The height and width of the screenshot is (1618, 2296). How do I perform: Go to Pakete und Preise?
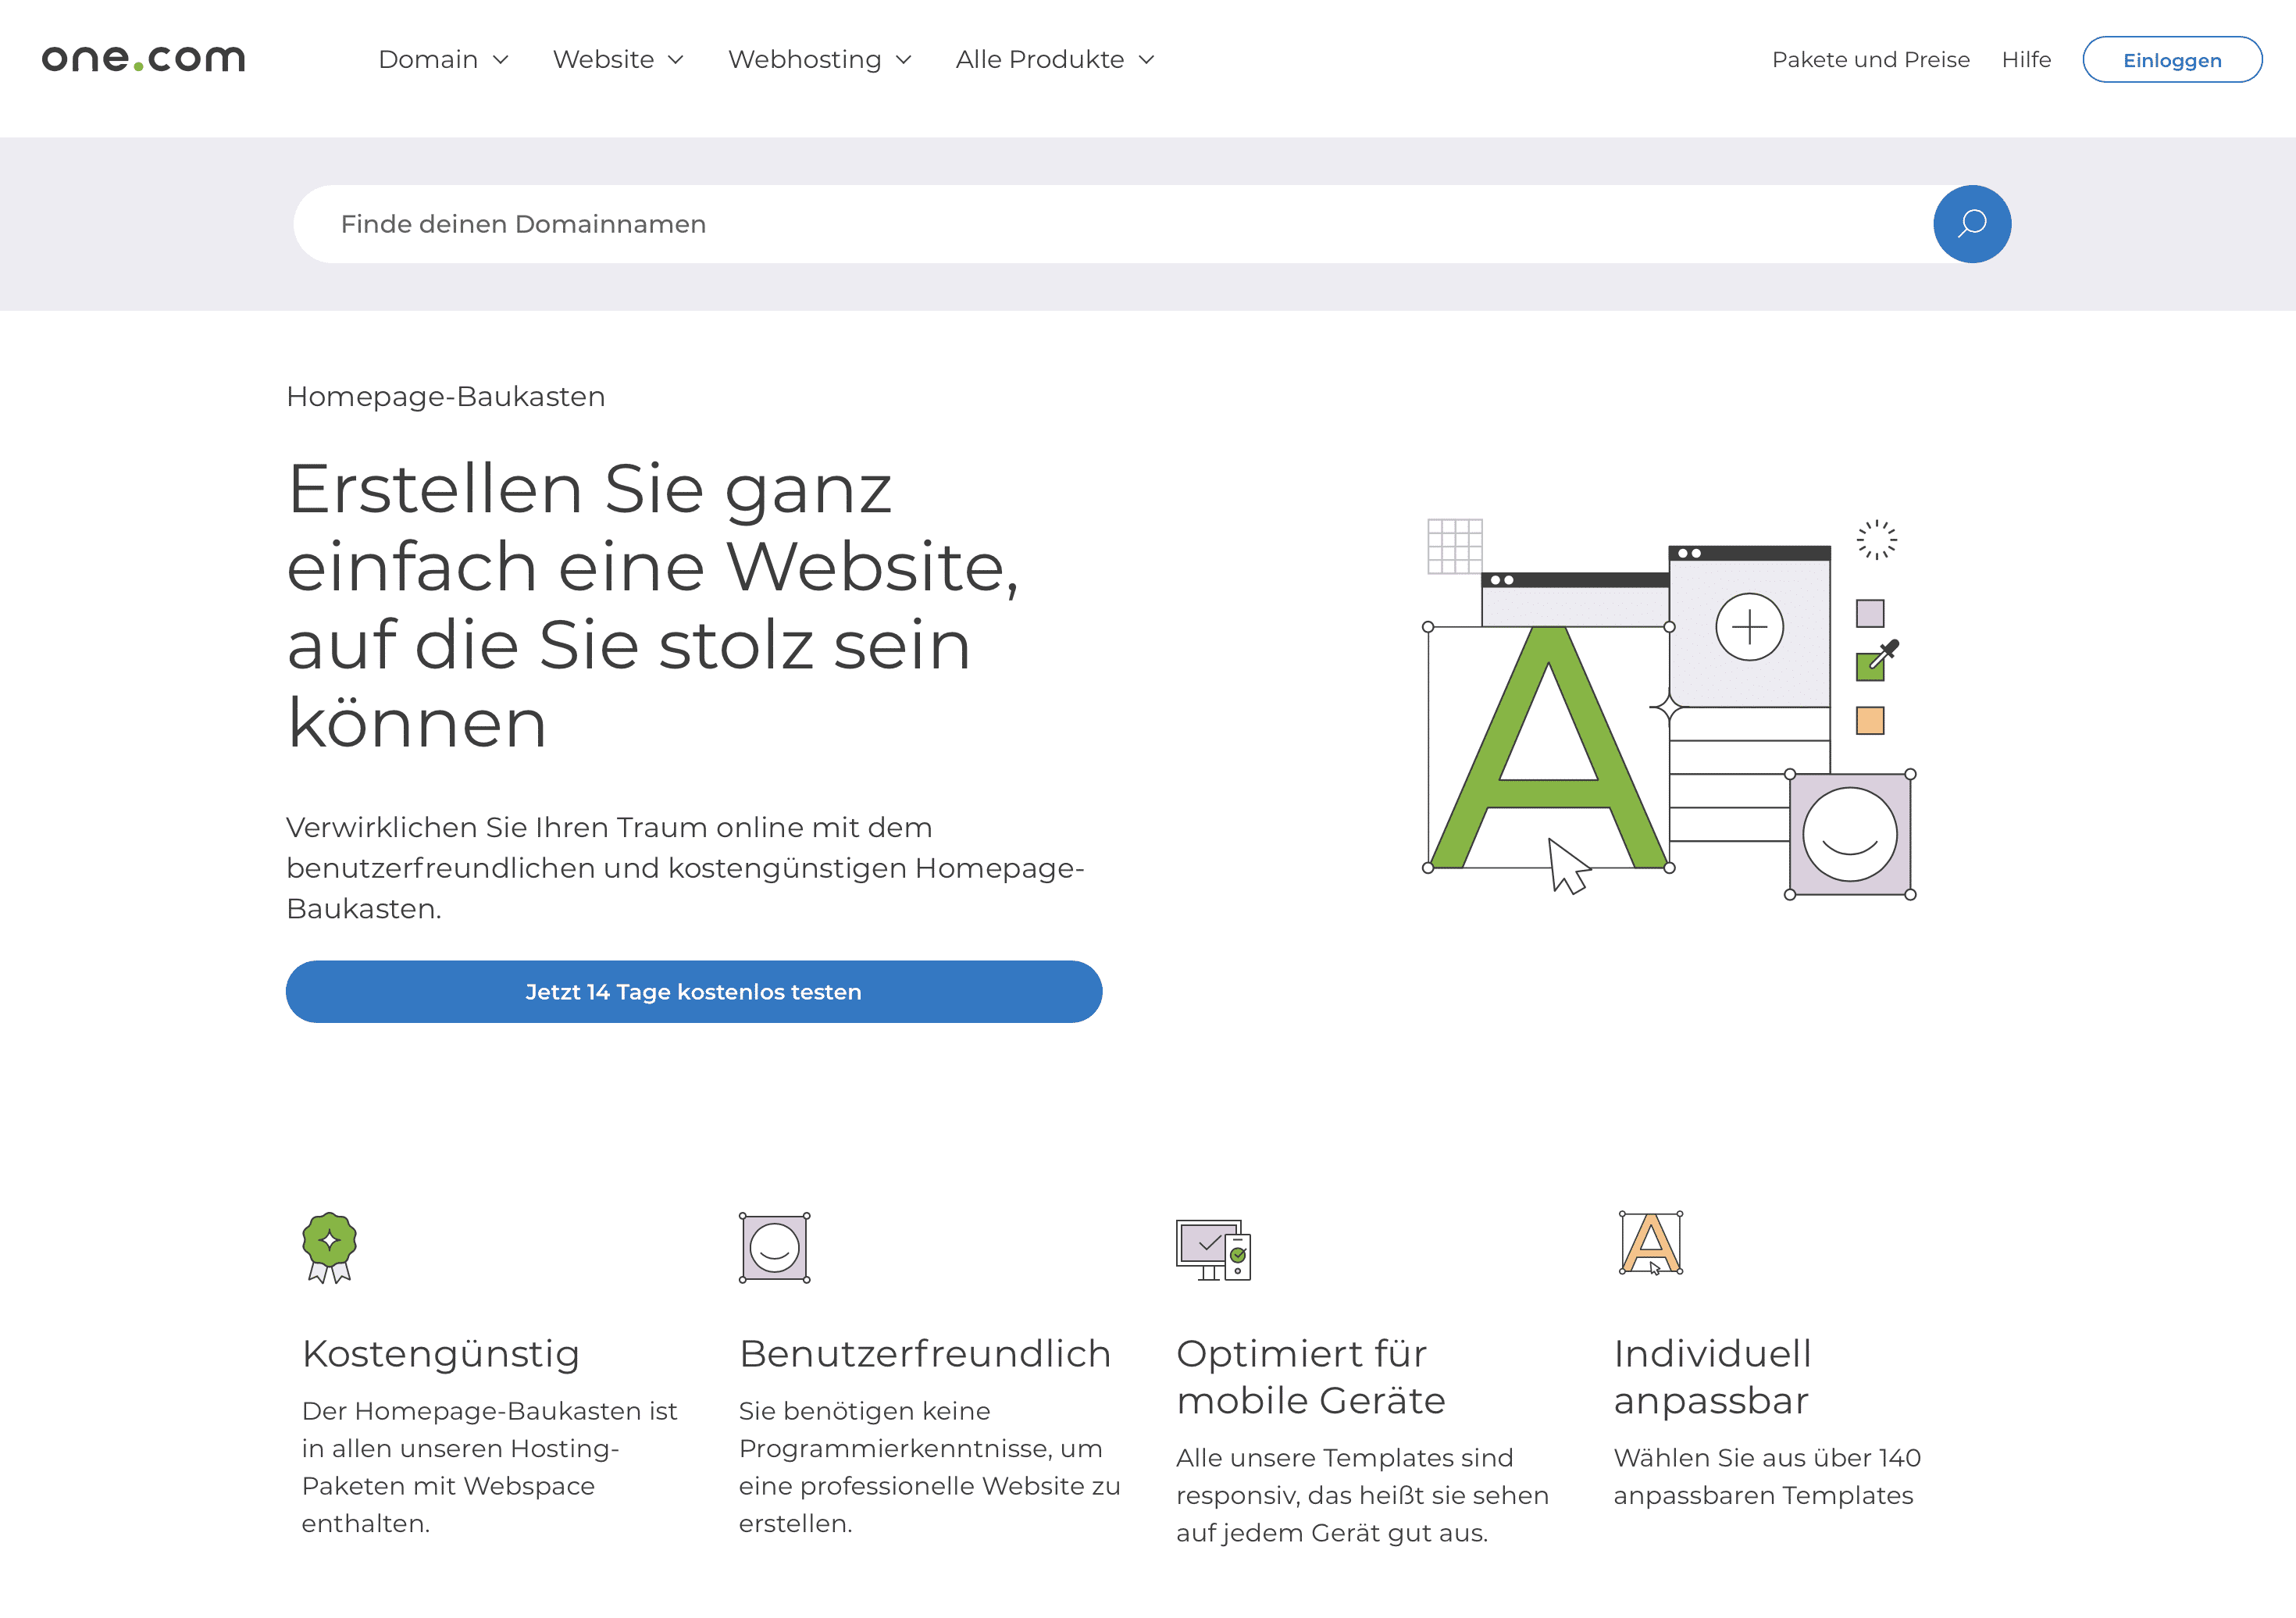point(1870,59)
